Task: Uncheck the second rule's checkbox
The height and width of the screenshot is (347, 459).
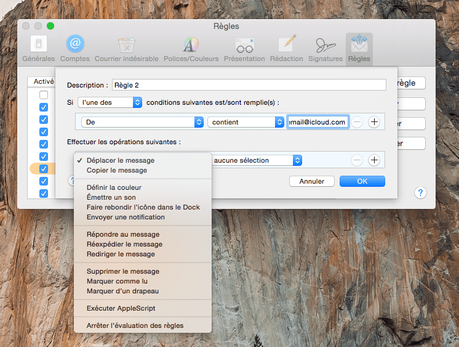Action: coord(44,107)
